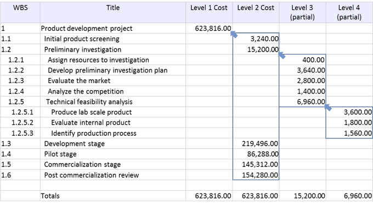The image size is (373, 205).
Task: Click the Commercialization stage cell
Action: [113, 165]
